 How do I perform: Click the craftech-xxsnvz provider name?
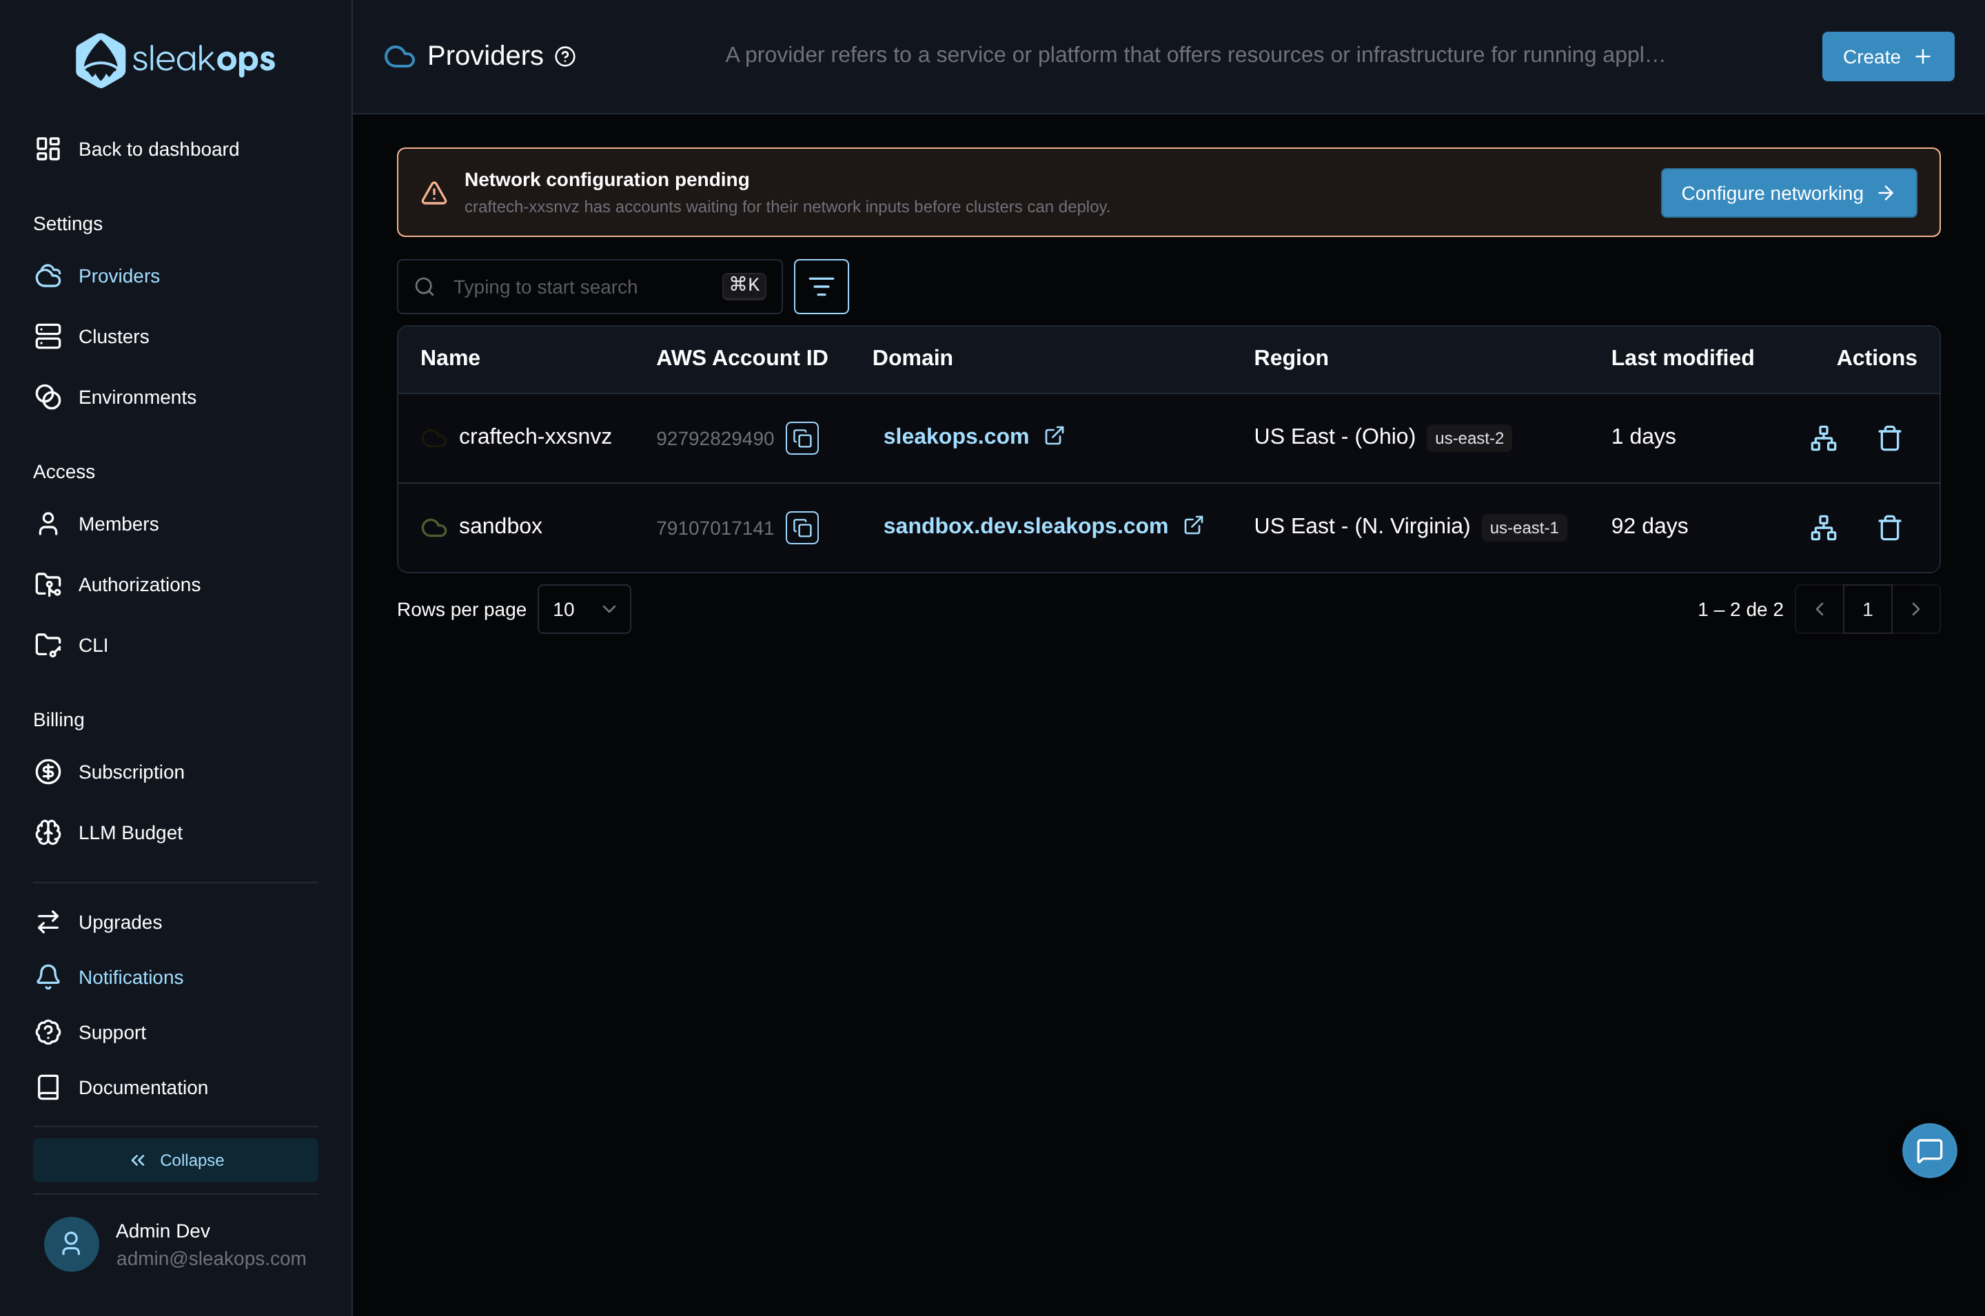tap(535, 436)
